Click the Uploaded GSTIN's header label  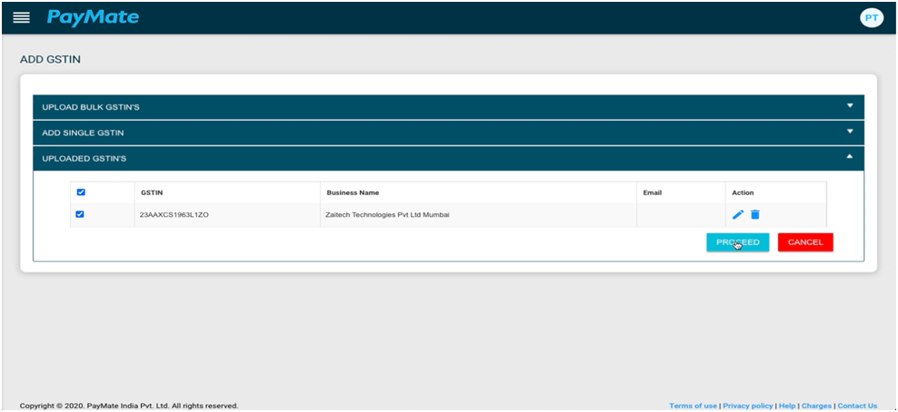click(x=85, y=158)
